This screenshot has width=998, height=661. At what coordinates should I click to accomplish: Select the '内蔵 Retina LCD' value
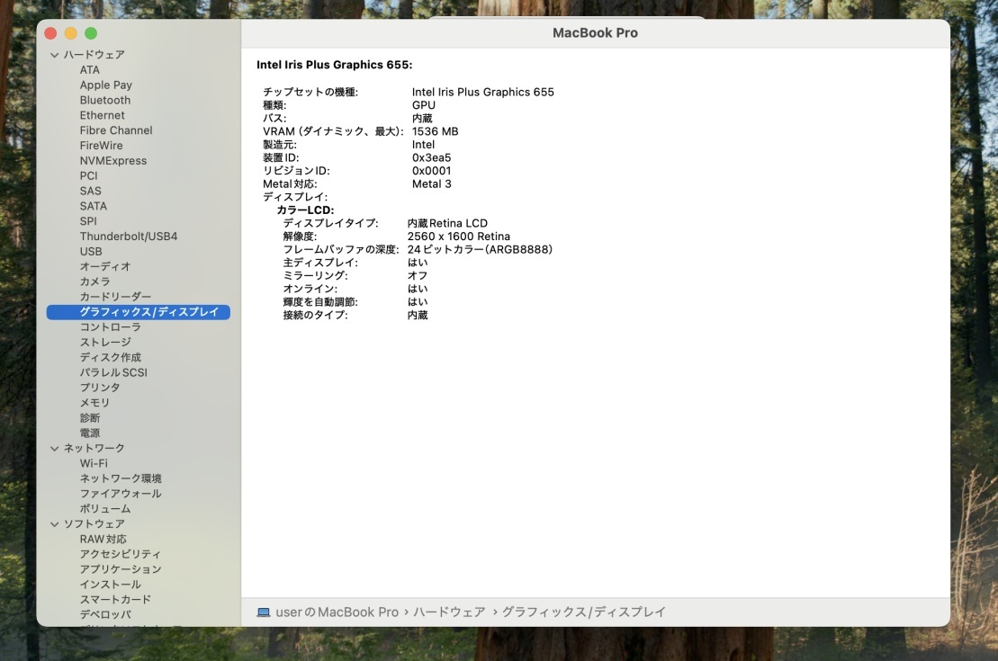click(x=447, y=223)
